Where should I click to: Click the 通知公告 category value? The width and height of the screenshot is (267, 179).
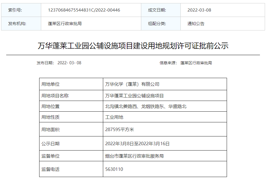pos(196,23)
